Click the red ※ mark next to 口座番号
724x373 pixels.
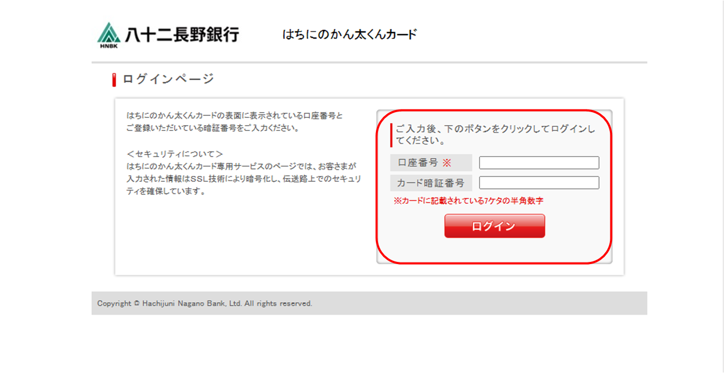[x=447, y=163]
